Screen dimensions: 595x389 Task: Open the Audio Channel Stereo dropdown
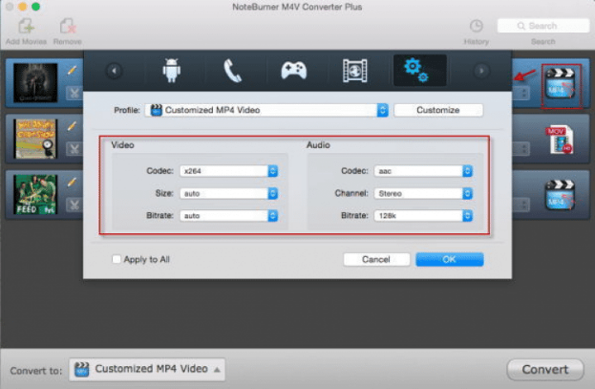423,193
